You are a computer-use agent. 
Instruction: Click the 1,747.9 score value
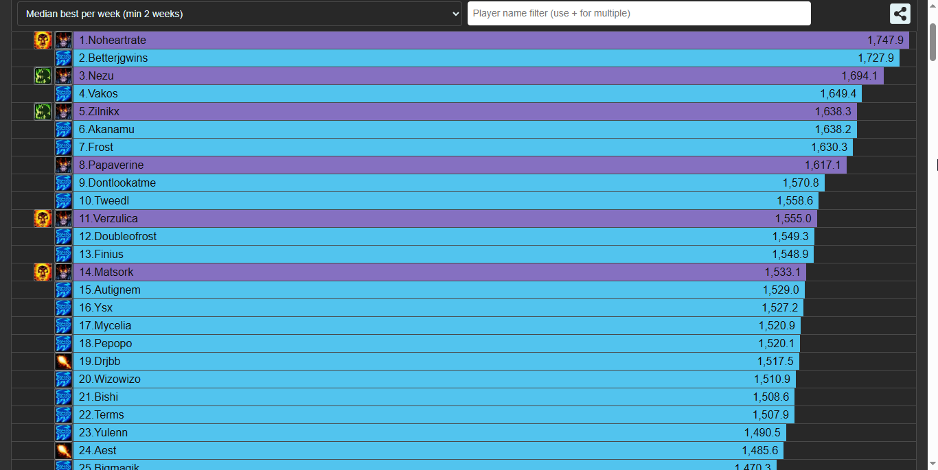885,40
